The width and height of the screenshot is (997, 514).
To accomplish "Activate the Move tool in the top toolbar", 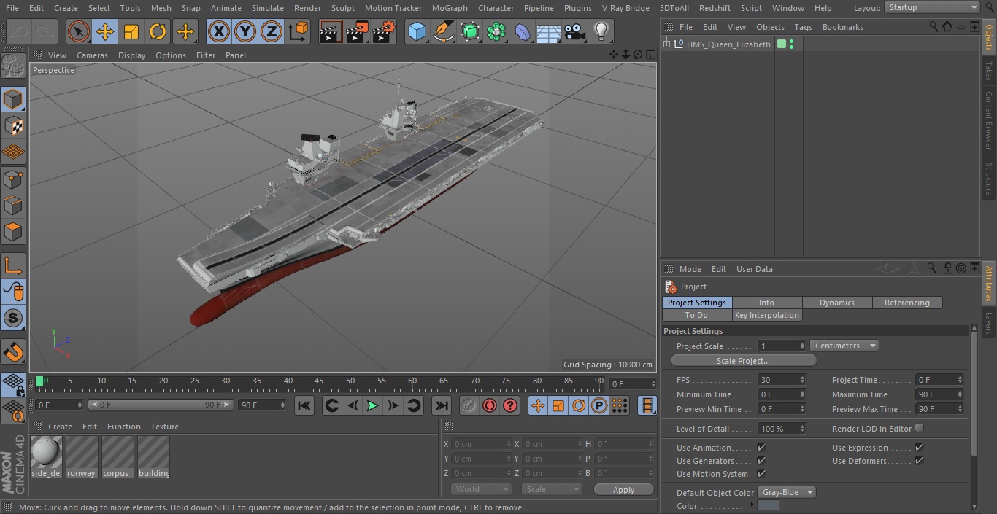I will (x=105, y=32).
